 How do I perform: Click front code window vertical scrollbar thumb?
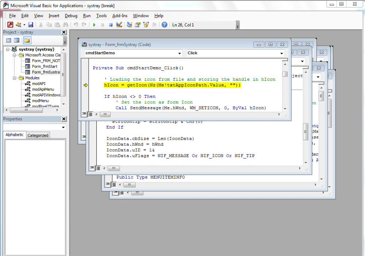[x=285, y=74]
